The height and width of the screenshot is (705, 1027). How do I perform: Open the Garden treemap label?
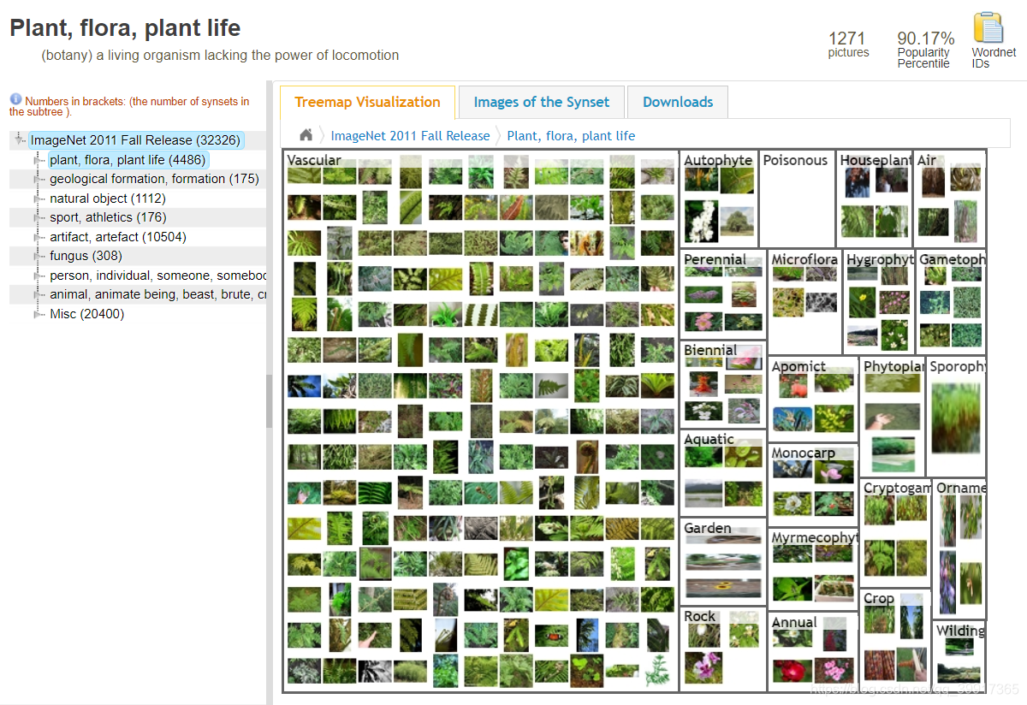click(x=708, y=528)
